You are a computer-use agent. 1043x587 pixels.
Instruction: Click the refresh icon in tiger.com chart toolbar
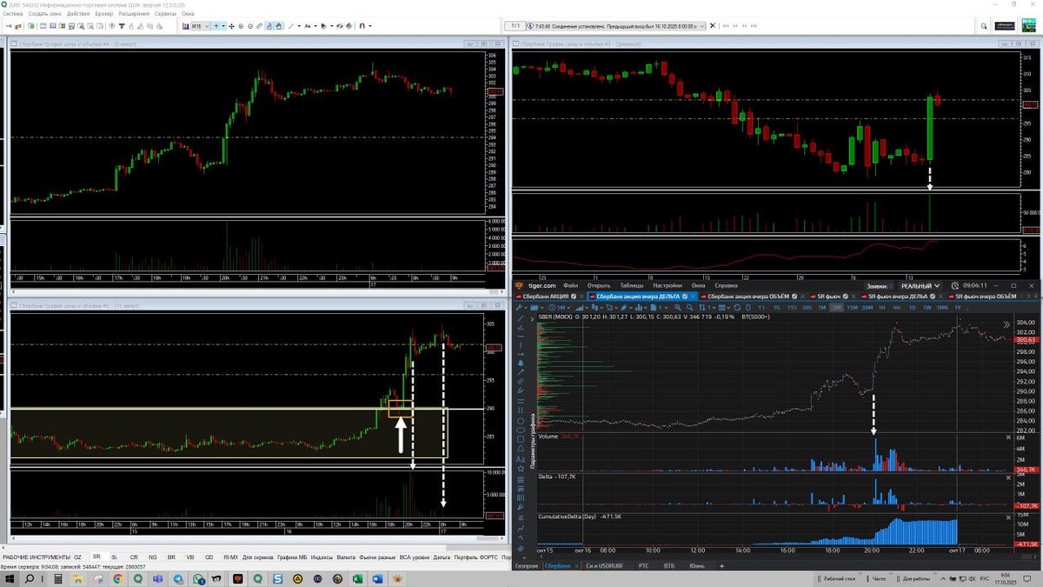pos(737,308)
